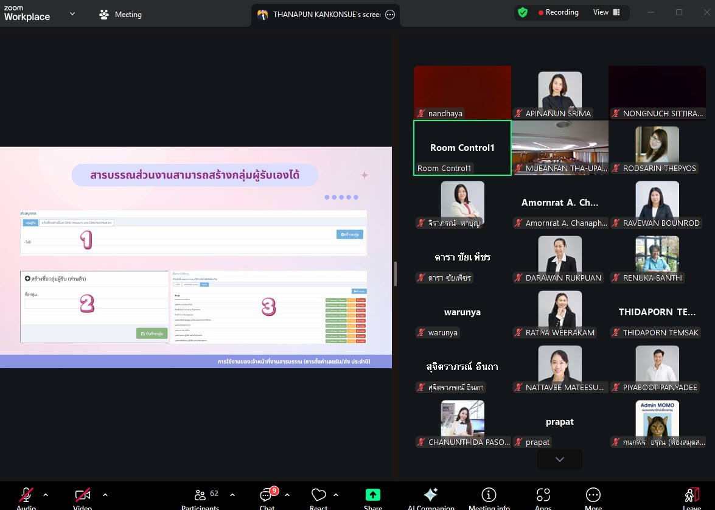Screen dimensions: 715x510
Task: Open the Meeting info icon
Action: click(489, 495)
